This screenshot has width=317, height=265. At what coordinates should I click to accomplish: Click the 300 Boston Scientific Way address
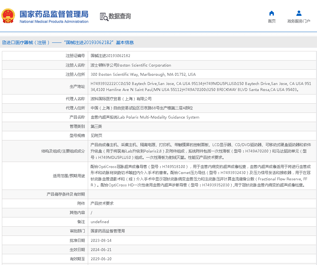(143, 74)
